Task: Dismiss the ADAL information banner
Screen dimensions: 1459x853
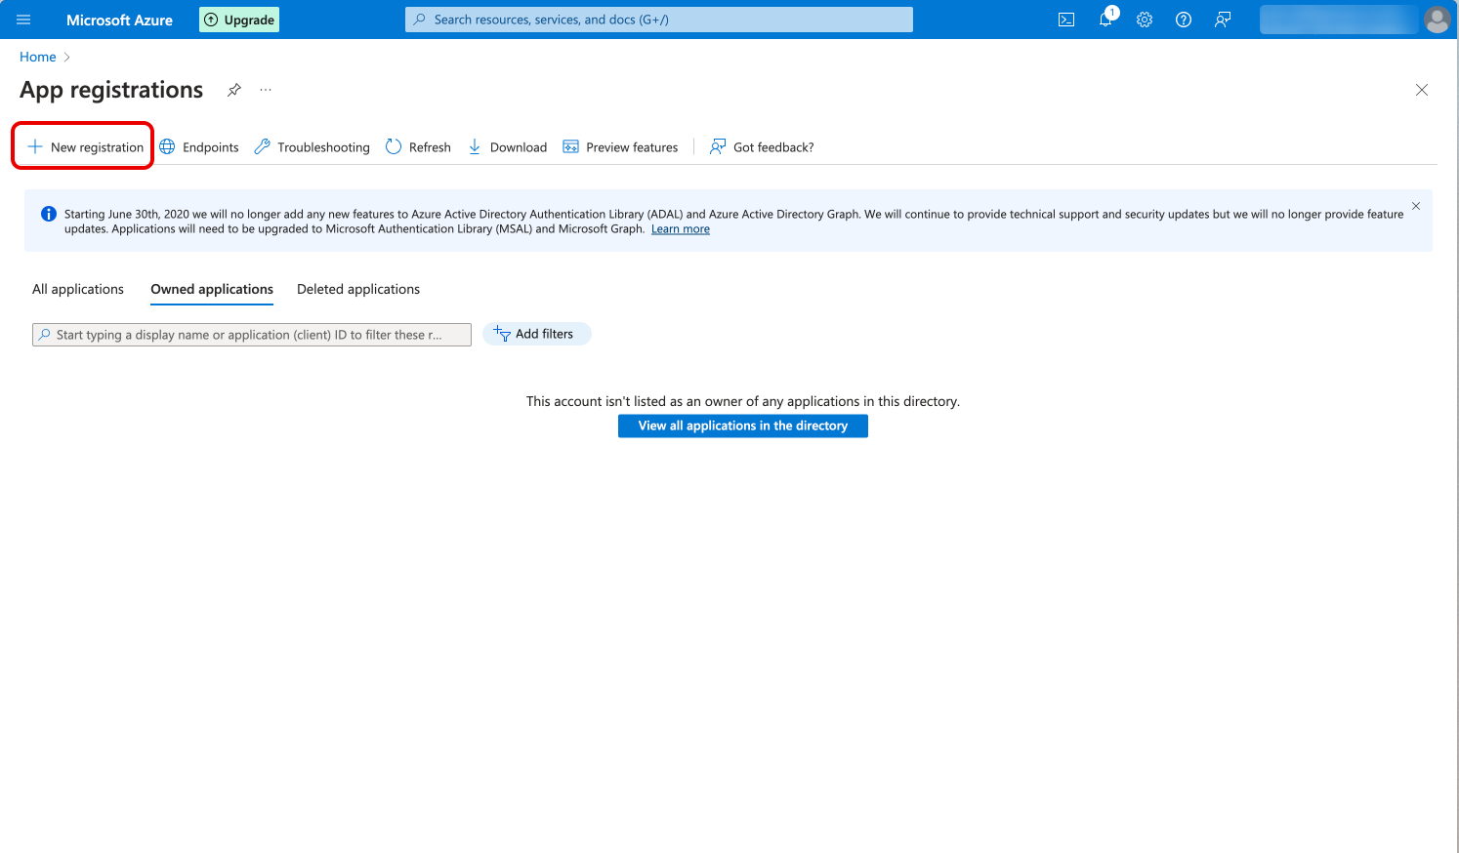Action: click(x=1416, y=206)
